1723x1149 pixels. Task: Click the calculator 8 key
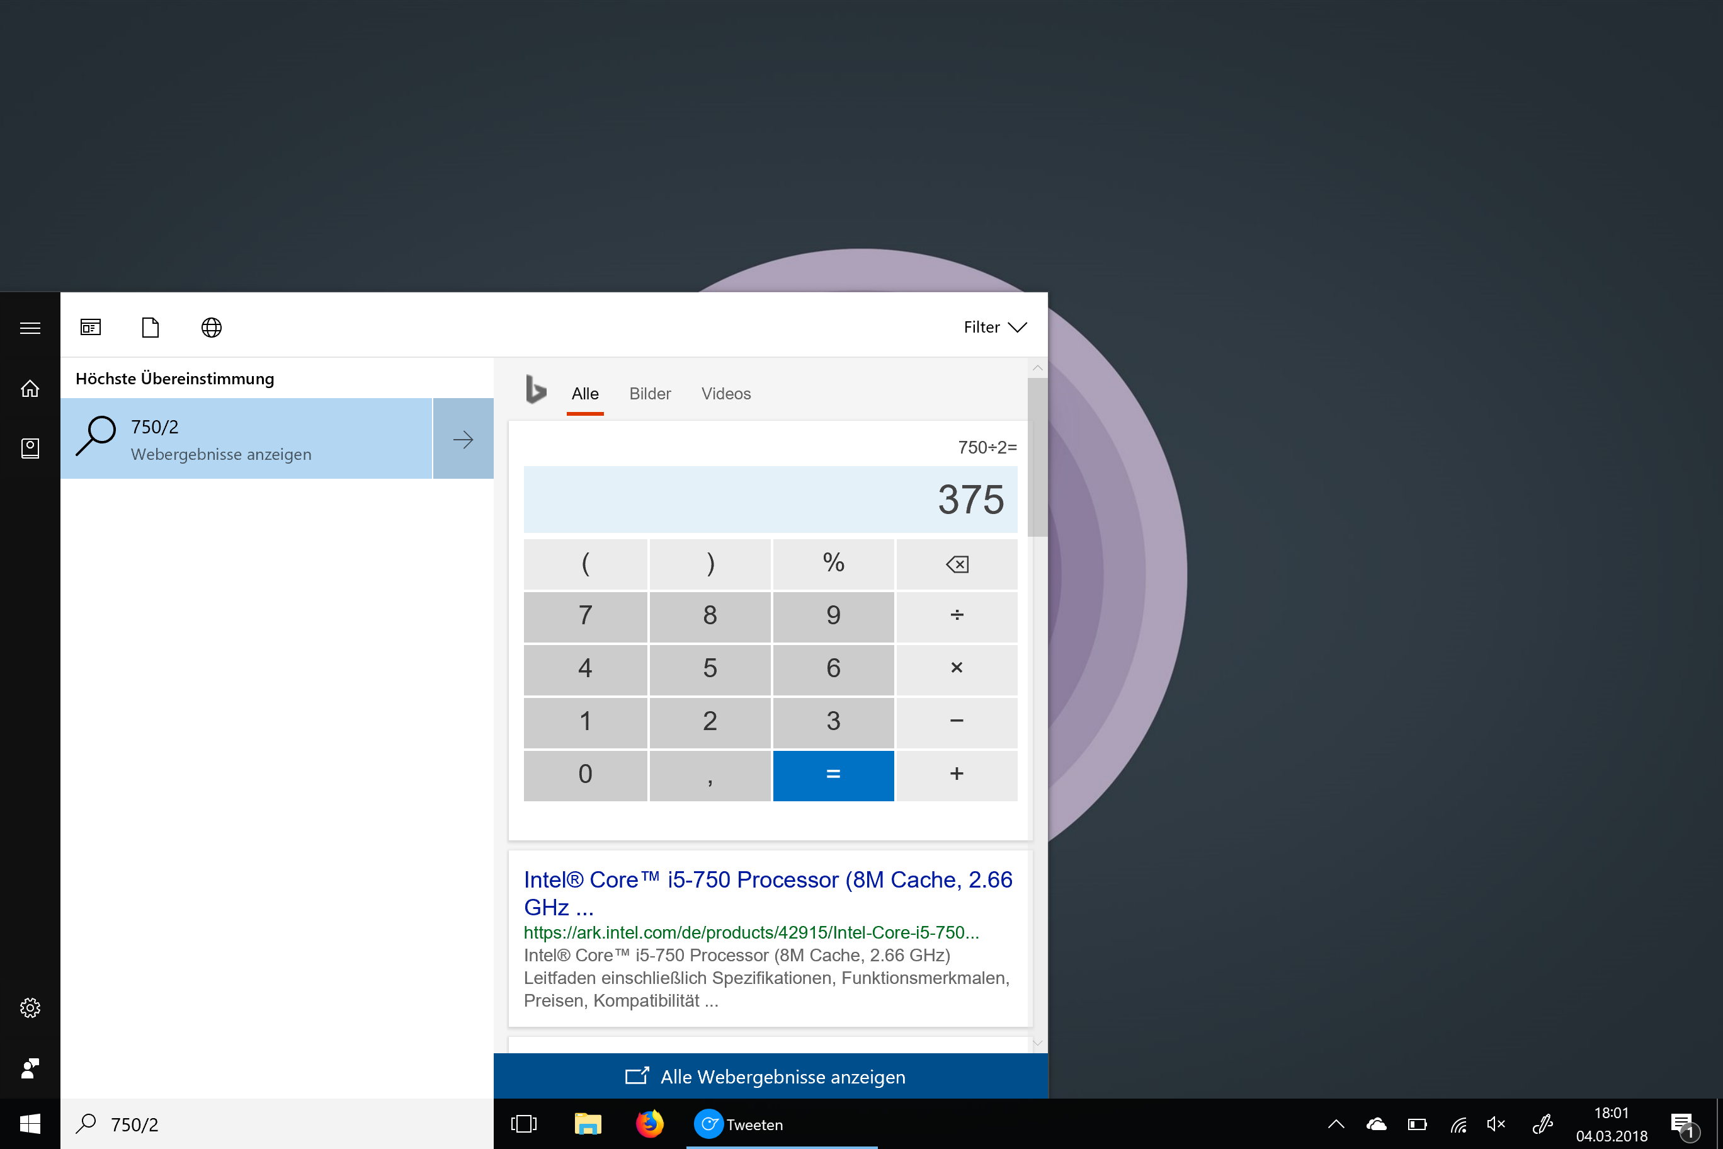pos(710,616)
